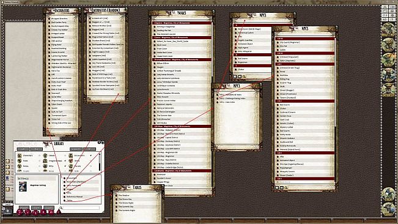Image resolution: width=398 pixels, height=224 pixels.
Task: Open City Guard (Magnimar) NPC
Action: click(290, 42)
